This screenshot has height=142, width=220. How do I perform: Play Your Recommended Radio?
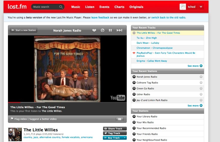(134, 128)
